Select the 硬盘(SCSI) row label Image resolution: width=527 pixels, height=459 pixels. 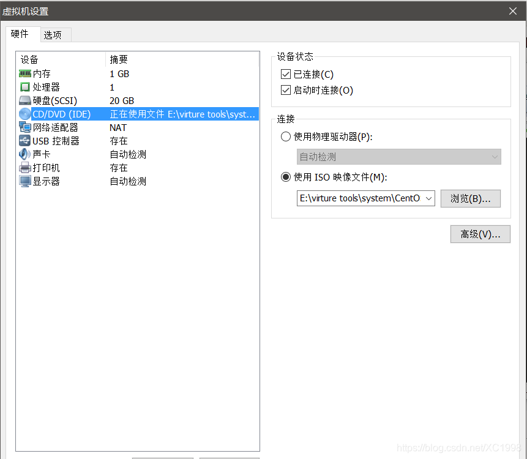(55, 100)
